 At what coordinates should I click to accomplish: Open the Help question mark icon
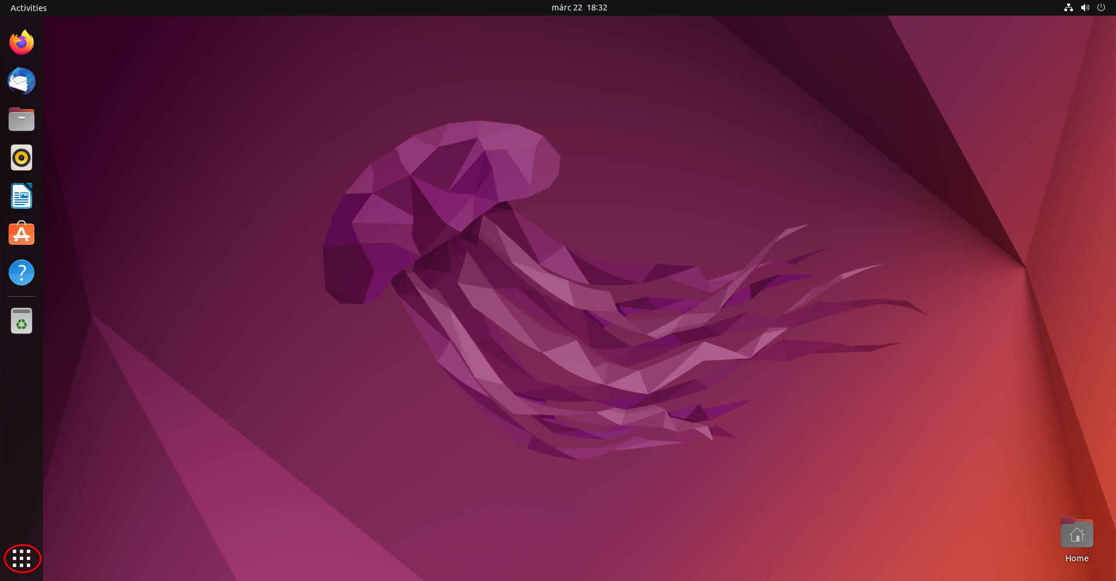(22, 272)
